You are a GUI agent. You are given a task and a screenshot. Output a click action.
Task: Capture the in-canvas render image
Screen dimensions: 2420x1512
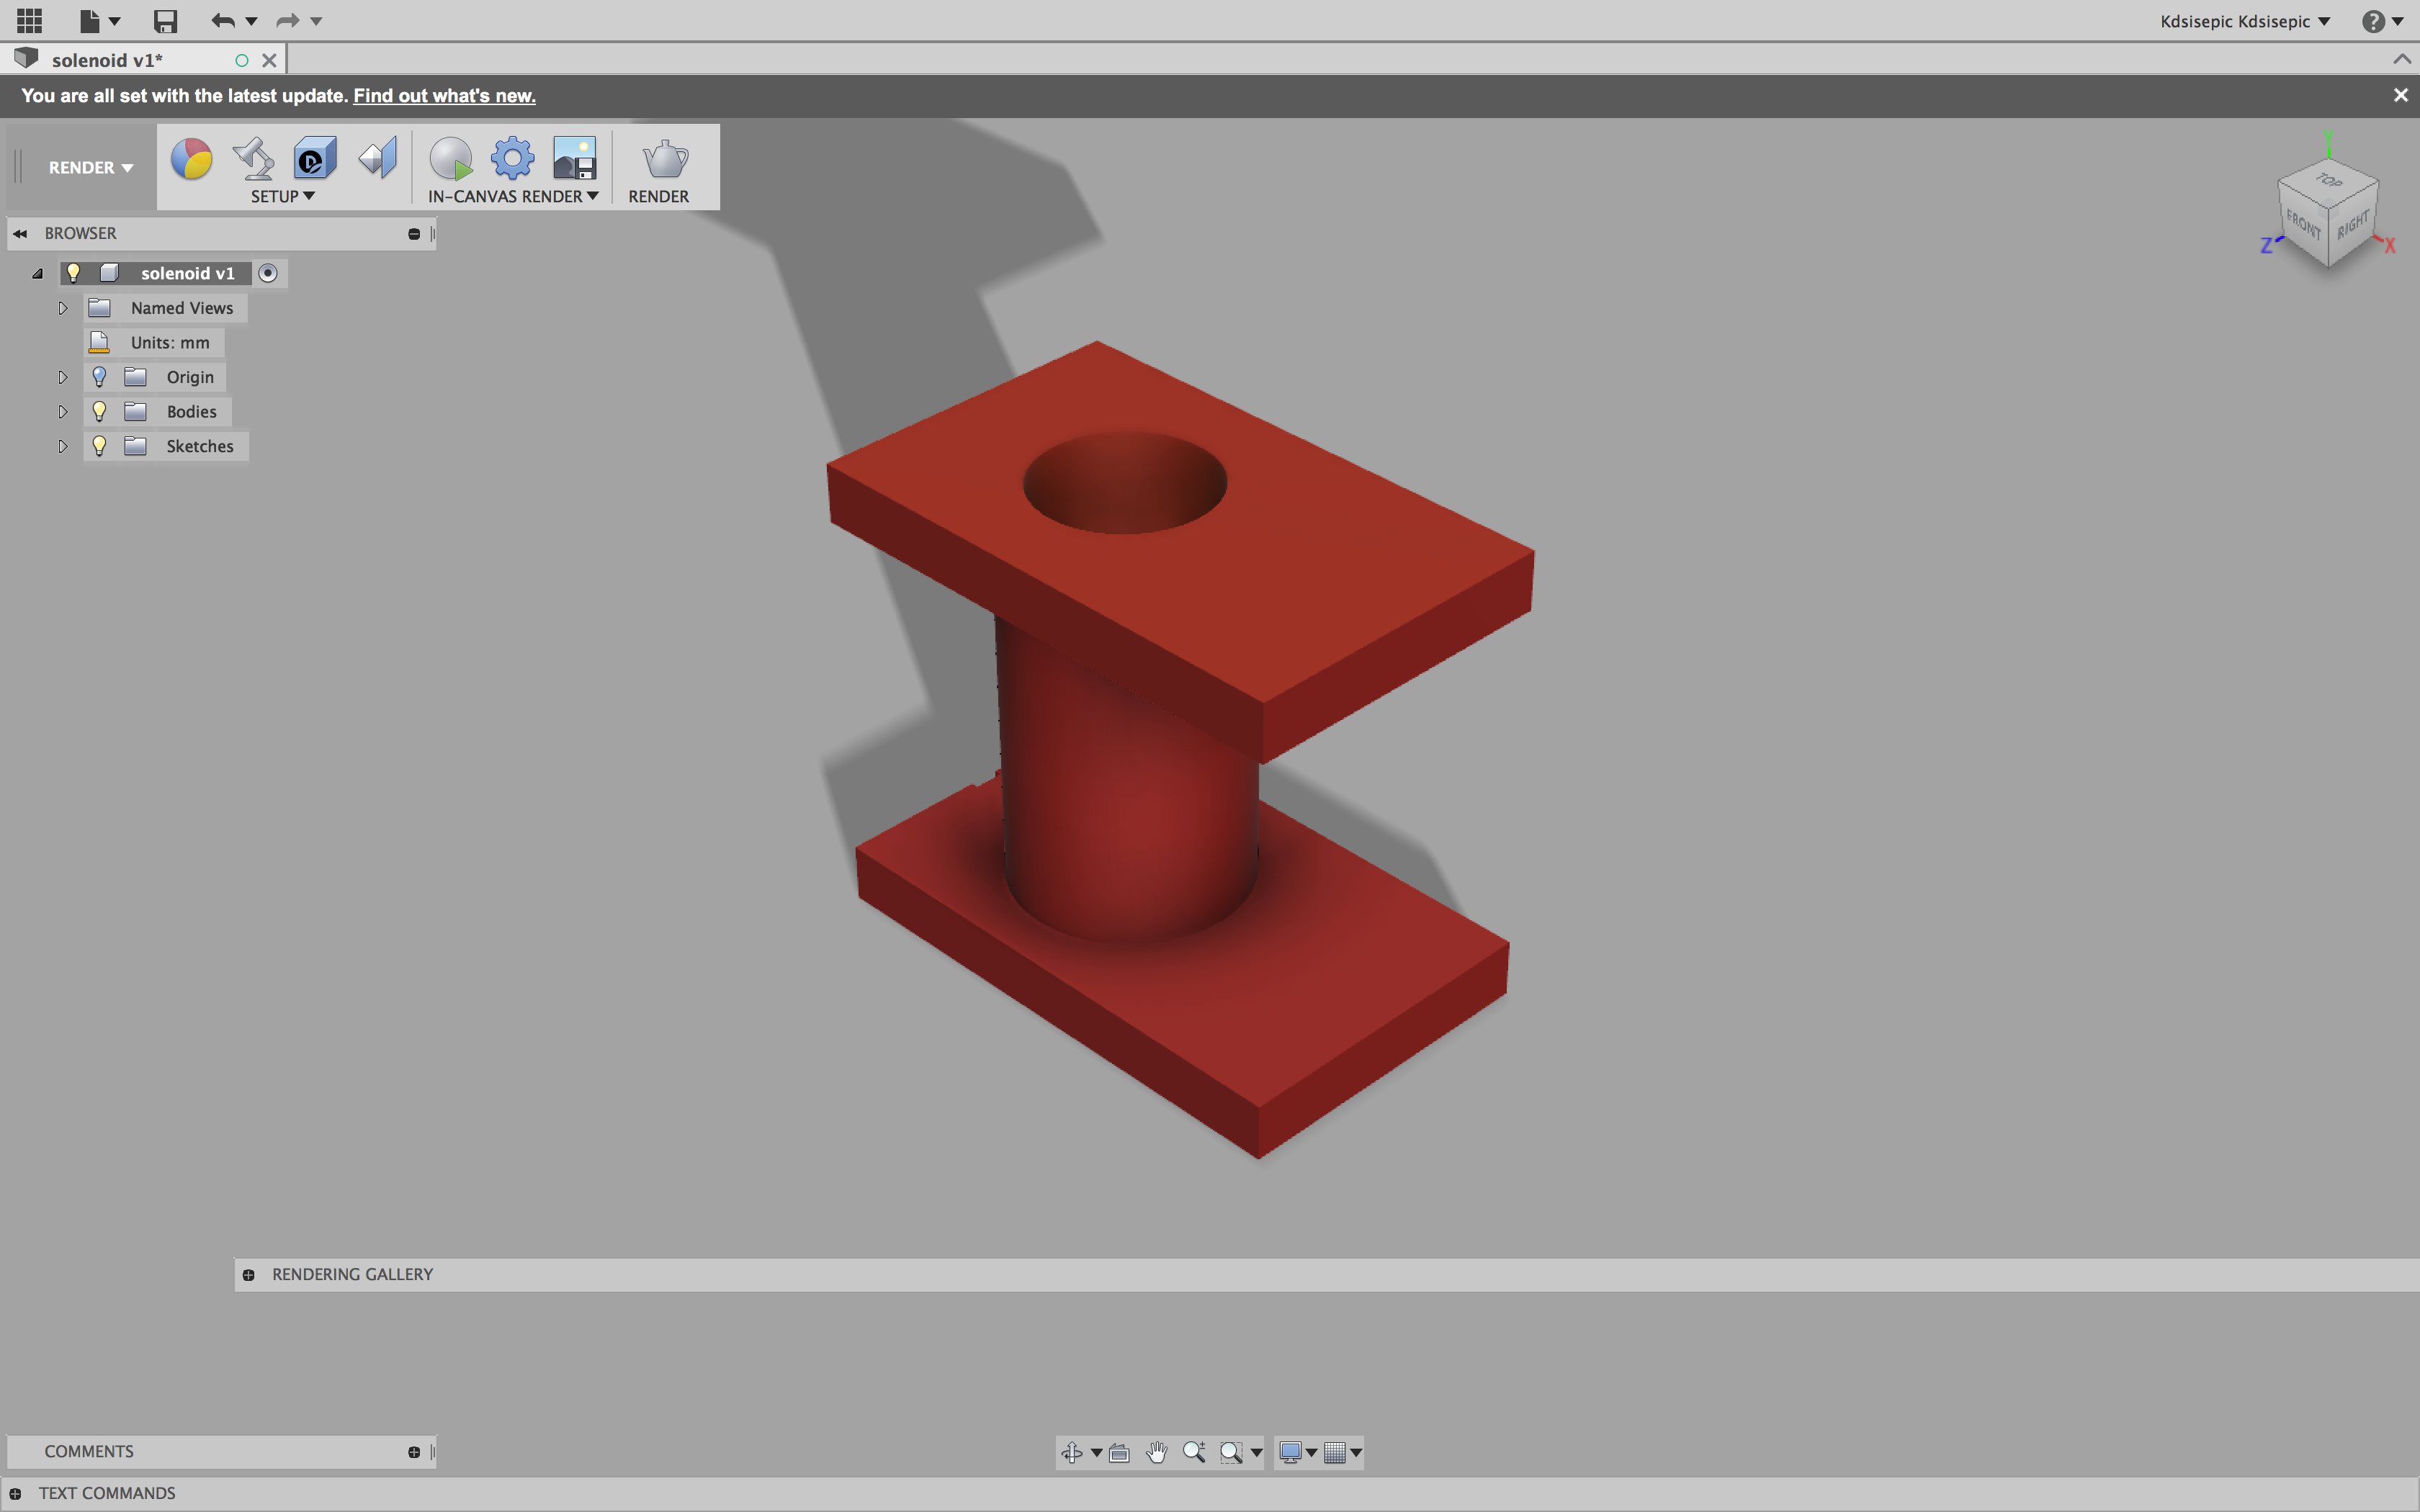[572, 158]
